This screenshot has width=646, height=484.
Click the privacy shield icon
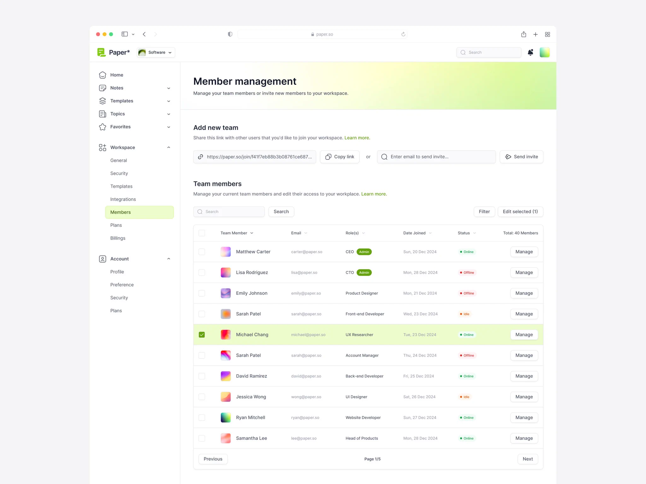tap(230, 34)
